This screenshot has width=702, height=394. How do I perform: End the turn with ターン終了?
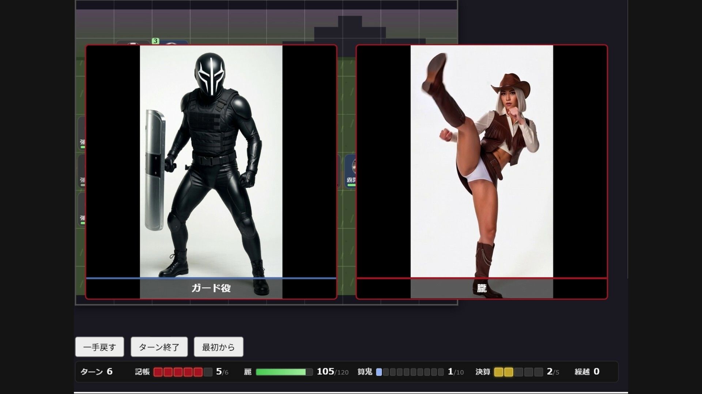[x=159, y=347]
